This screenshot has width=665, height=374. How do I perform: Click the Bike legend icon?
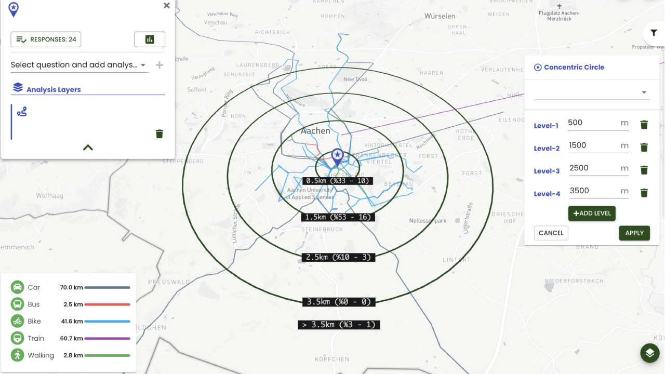point(18,321)
